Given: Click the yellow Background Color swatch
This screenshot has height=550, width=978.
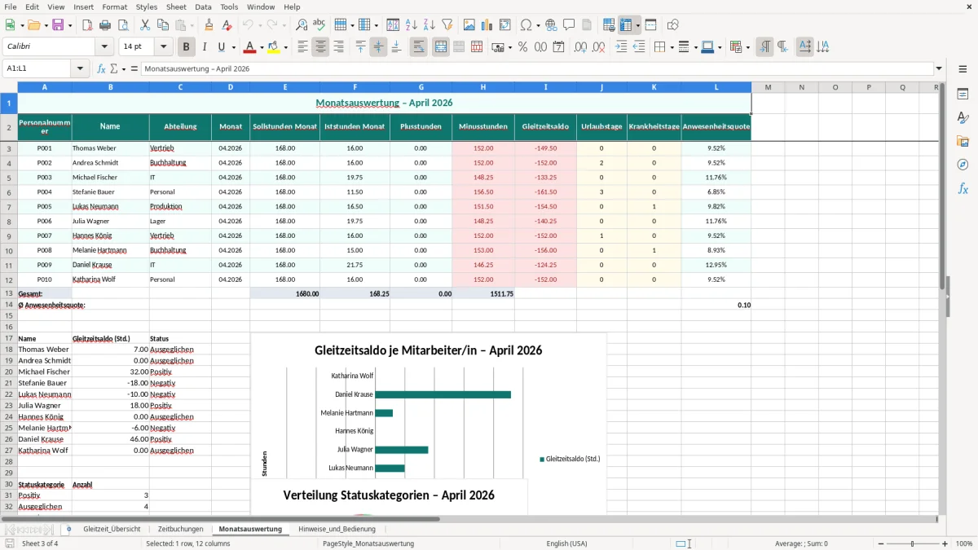Looking at the screenshot, I should pos(274,47).
